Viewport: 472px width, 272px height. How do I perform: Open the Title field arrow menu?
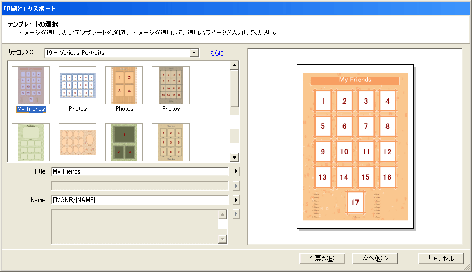236,171
